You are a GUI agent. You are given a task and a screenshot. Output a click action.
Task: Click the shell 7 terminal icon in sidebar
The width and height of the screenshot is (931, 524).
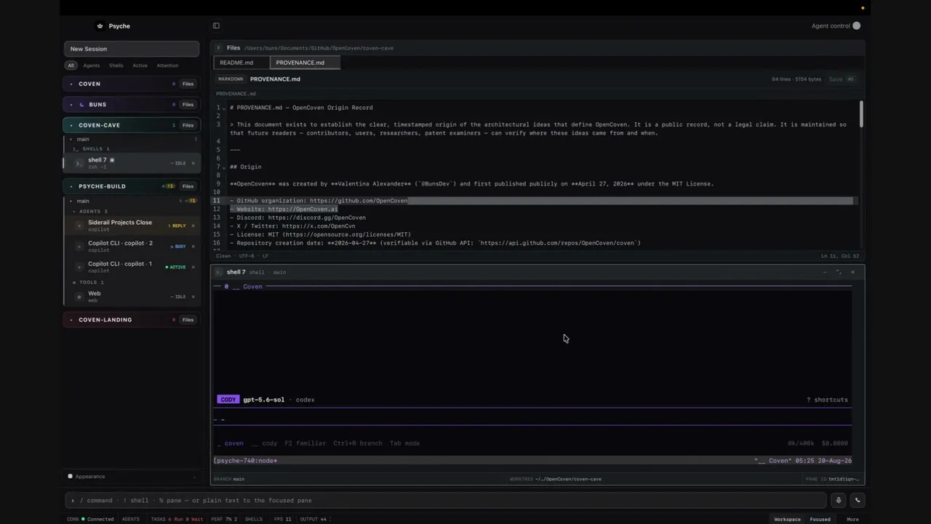pyautogui.click(x=79, y=163)
